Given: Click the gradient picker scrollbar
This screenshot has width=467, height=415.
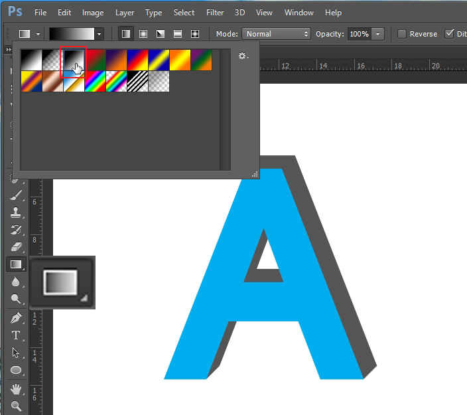Looking at the screenshot, I should (225, 110).
